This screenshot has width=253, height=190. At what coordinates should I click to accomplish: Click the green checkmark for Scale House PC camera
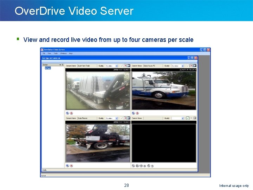coord(188,66)
